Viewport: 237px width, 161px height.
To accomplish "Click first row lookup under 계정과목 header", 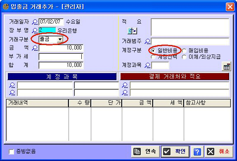I will click(12, 85).
